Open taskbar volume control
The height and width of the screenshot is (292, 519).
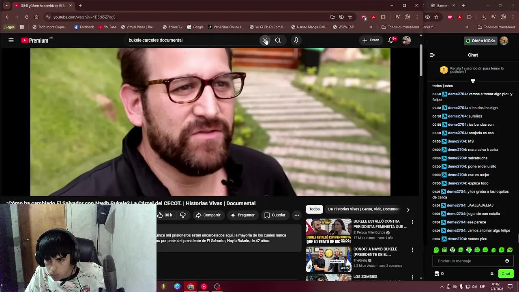tap(475, 287)
